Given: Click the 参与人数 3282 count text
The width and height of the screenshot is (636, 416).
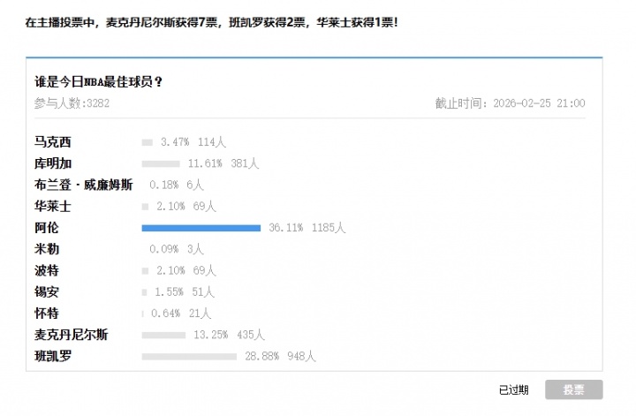Looking at the screenshot, I should pos(72,103).
